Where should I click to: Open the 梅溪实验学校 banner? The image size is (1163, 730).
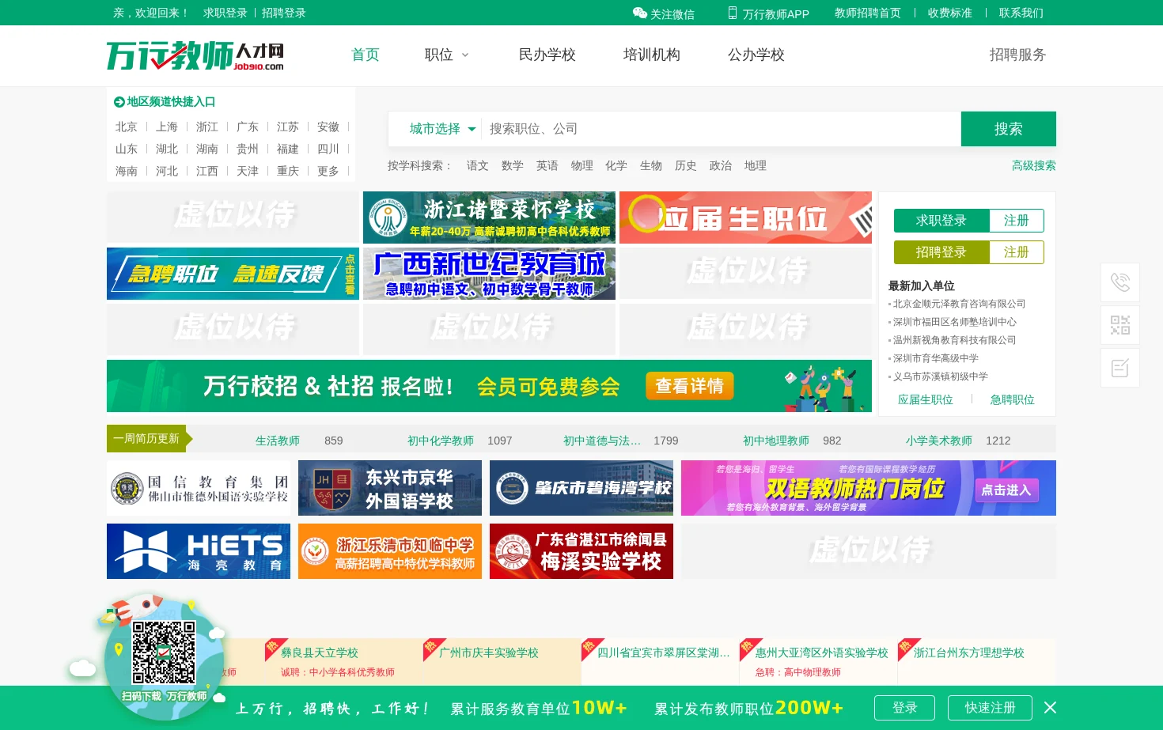coord(581,551)
